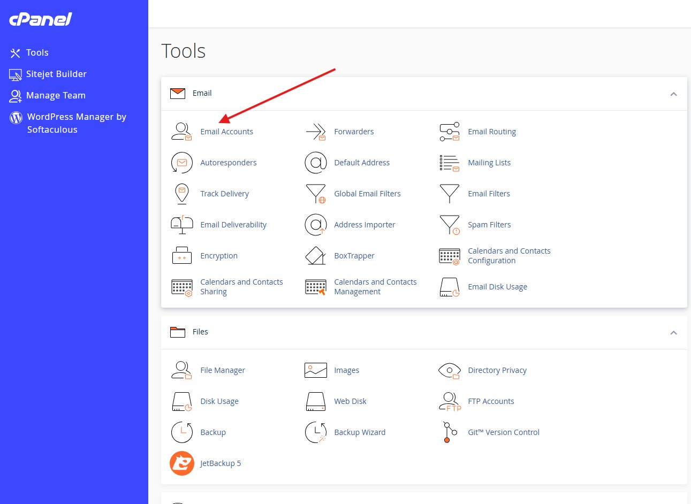Open the JetBackup 5 icon
This screenshot has height=504, width=691.
pos(181,463)
